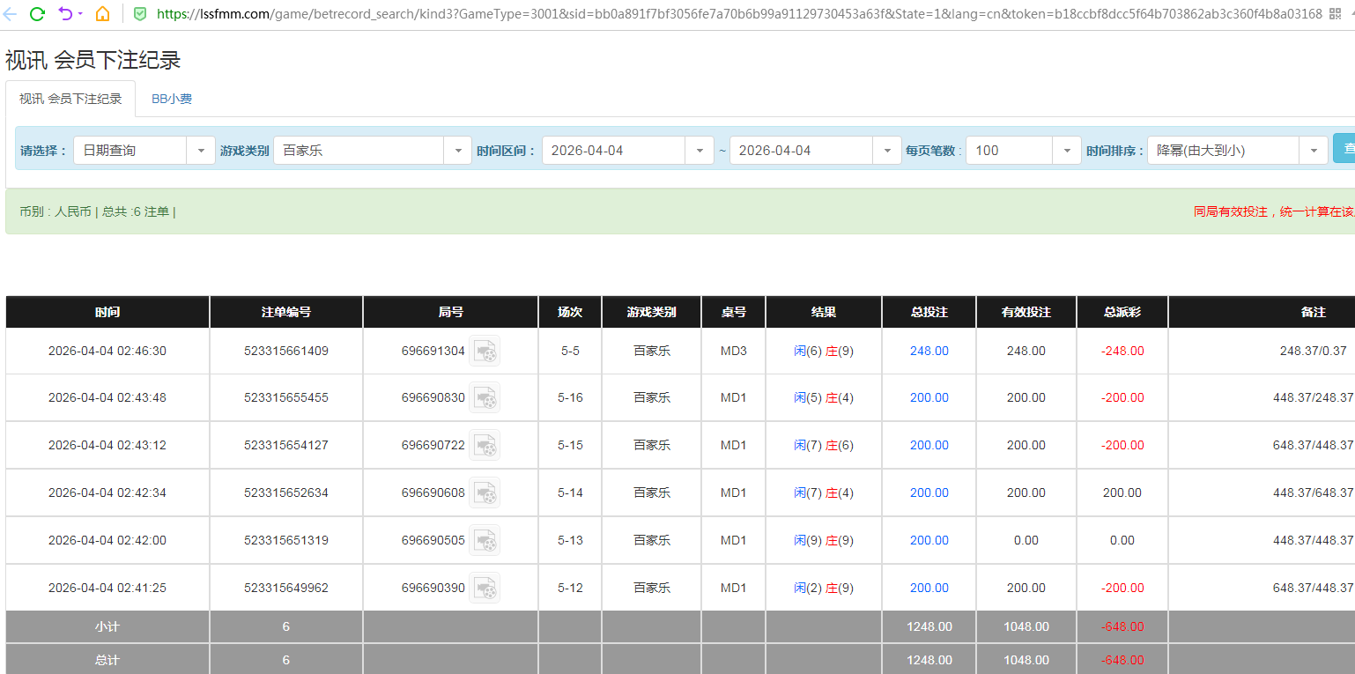
Task: Click the video icon for round 696690505
Action: pyautogui.click(x=485, y=540)
